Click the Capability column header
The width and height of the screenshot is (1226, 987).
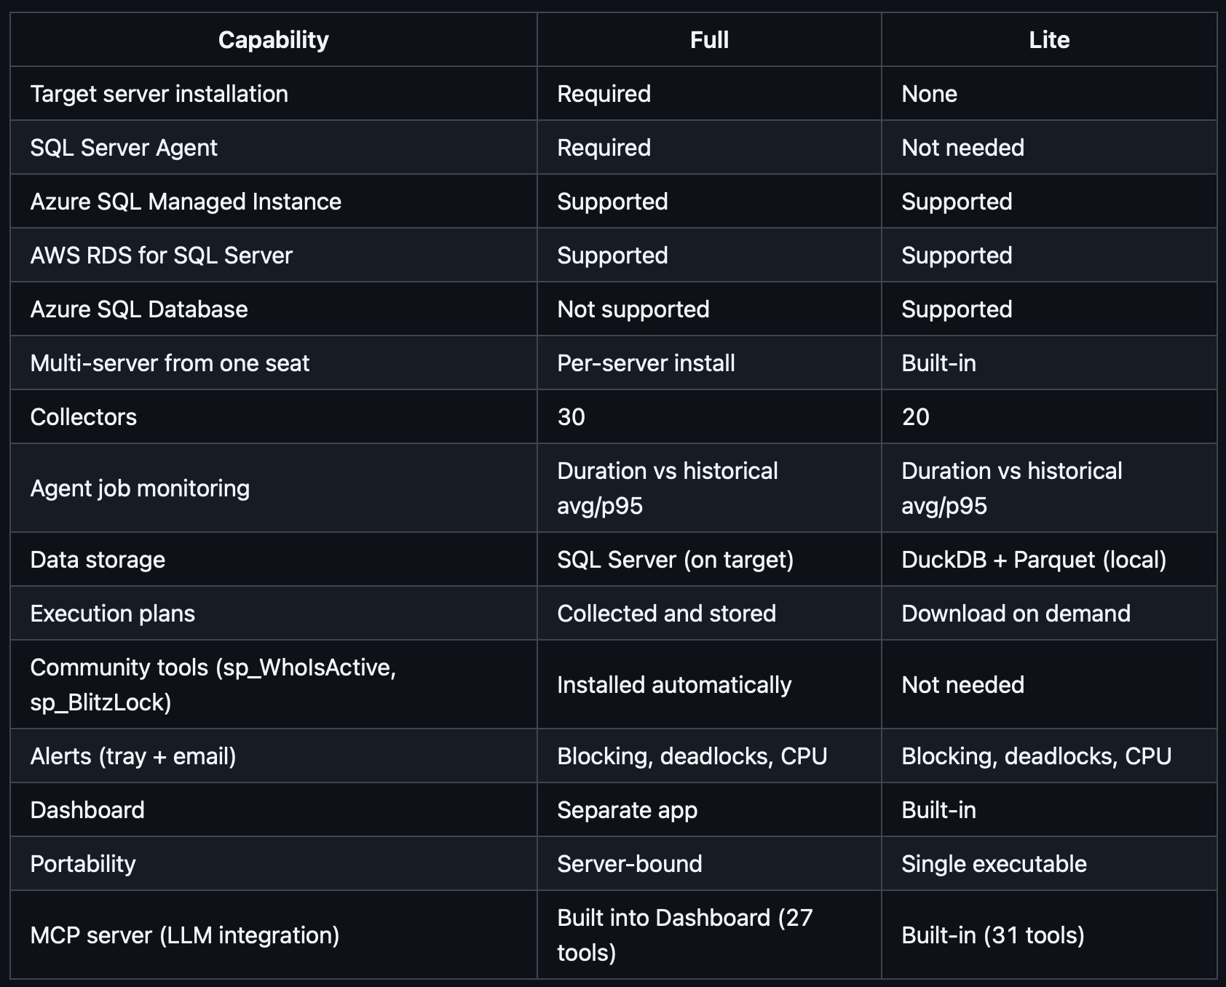[273, 40]
